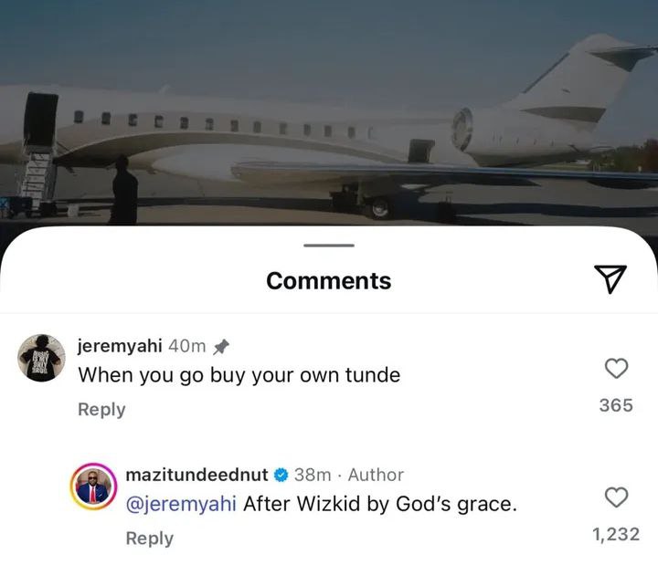The image size is (658, 565).
Task: Click the blue verified badge
Action: [x=281, y=475]
